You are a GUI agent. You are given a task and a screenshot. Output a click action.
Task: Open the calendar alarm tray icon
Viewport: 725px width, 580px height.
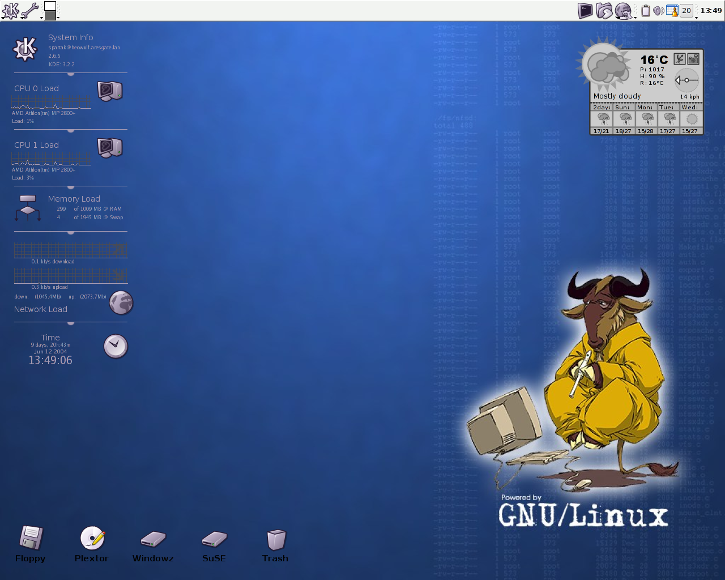pyautogui.click(x=672, y=10)
